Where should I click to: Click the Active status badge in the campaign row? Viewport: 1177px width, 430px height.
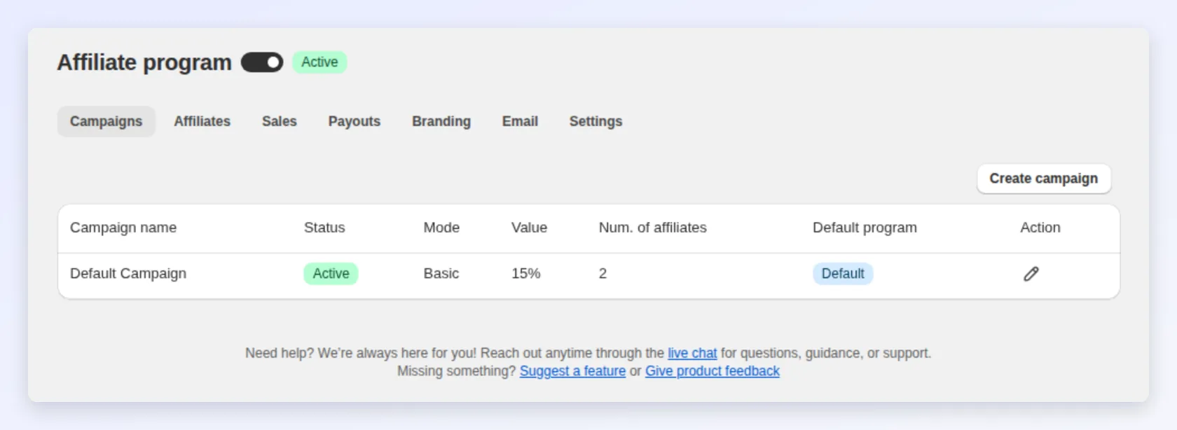point(331,273)
